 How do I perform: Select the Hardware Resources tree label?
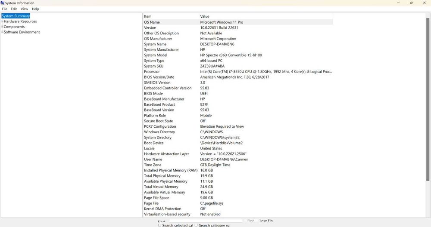[x=20, y=21]
